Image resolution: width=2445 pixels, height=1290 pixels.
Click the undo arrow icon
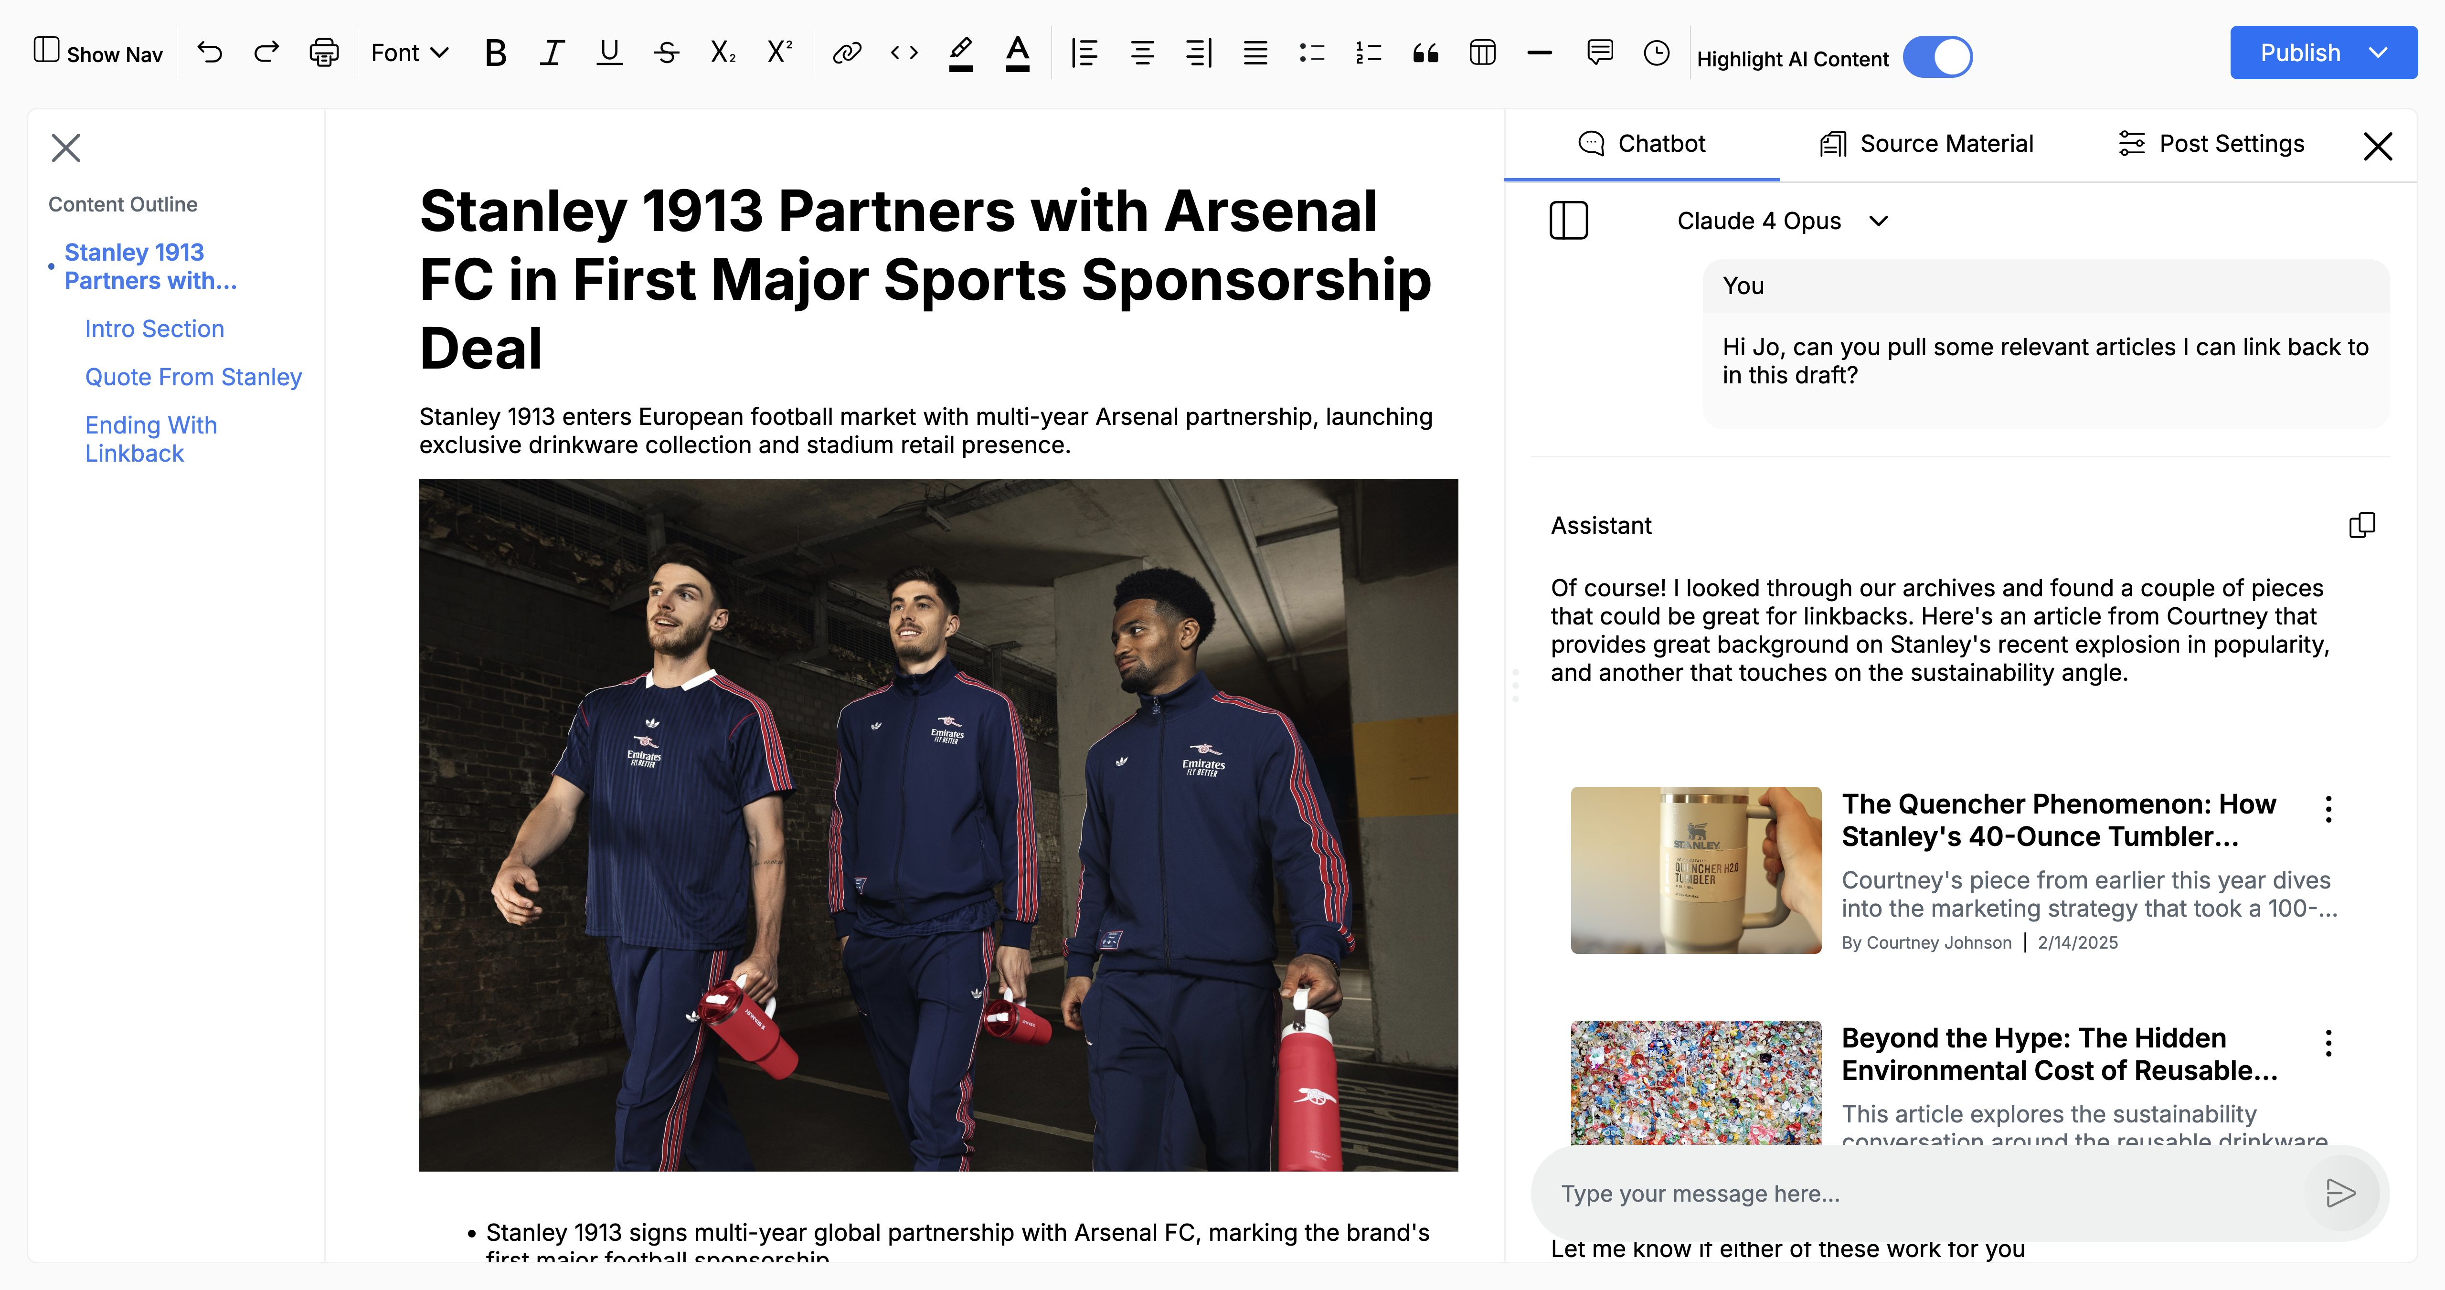pyautogui.click(x=210, y=52)
